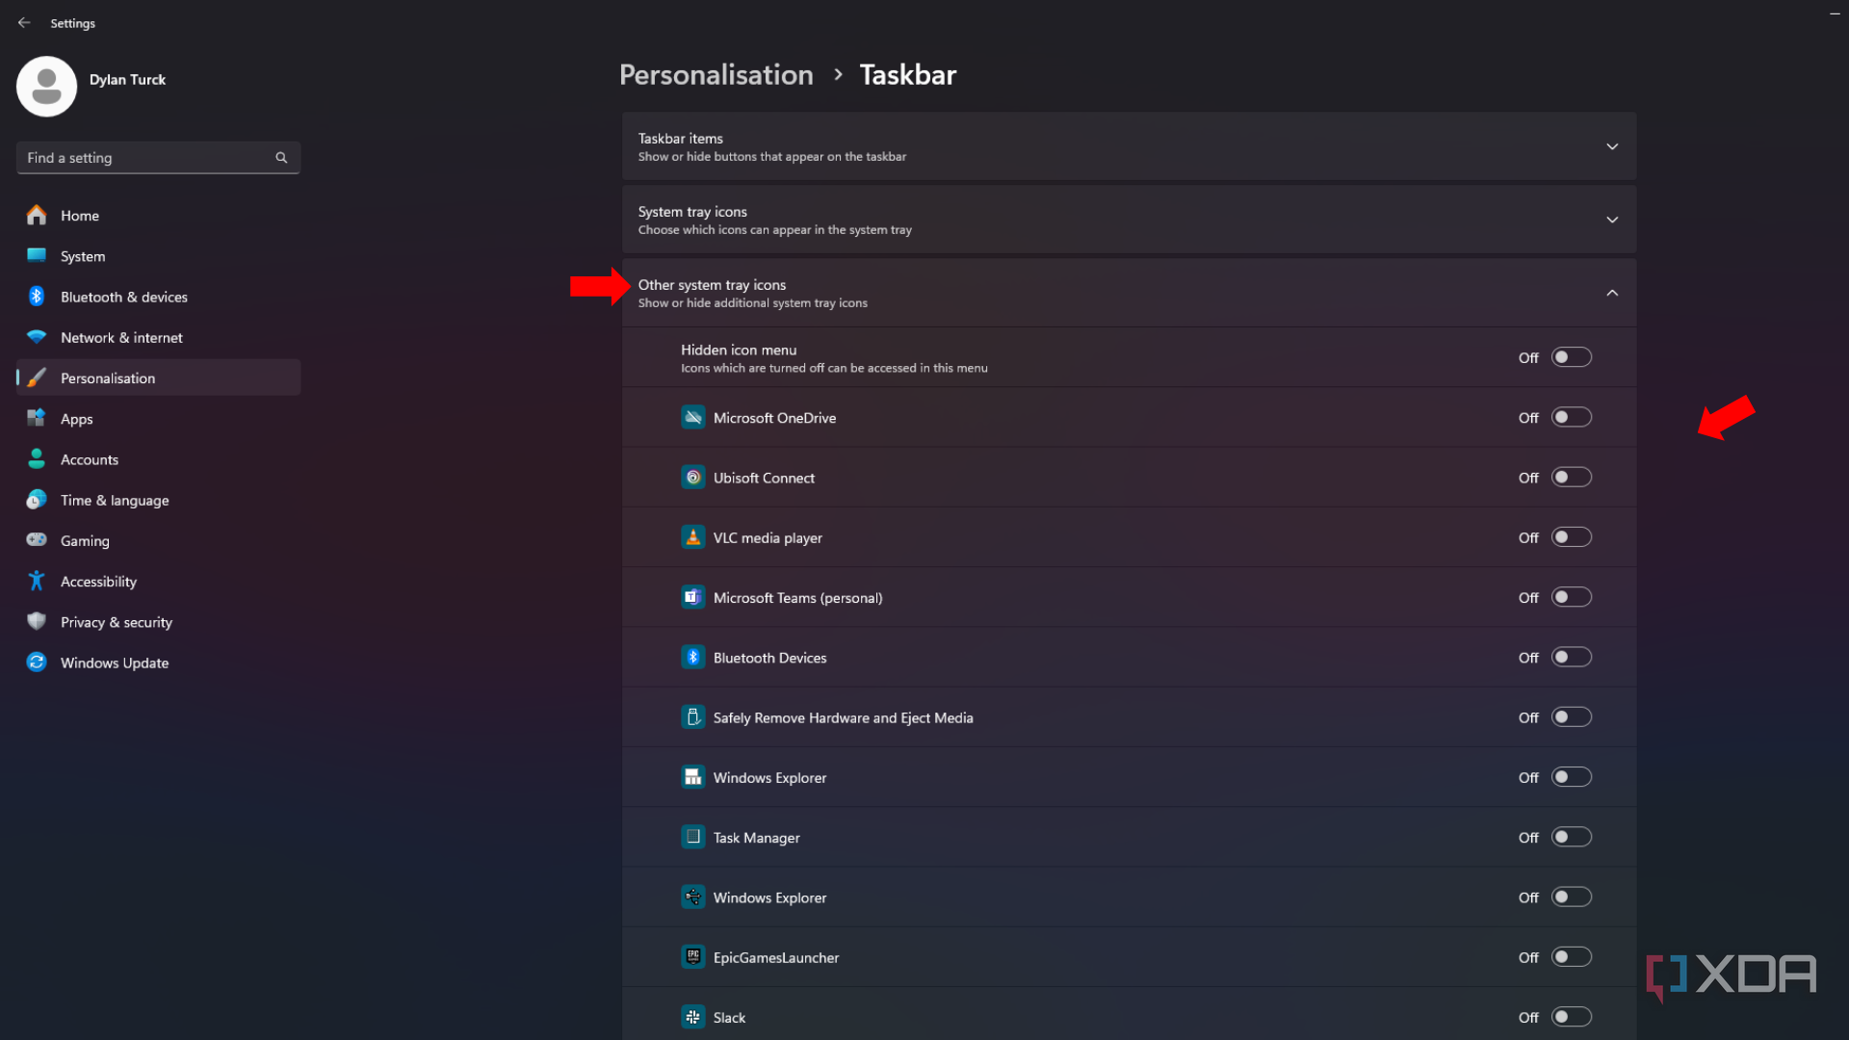Turn on Microsoft Teams (personal) tray icon
Viewport: 1849px width, 1040px height.
(1571, 597)
